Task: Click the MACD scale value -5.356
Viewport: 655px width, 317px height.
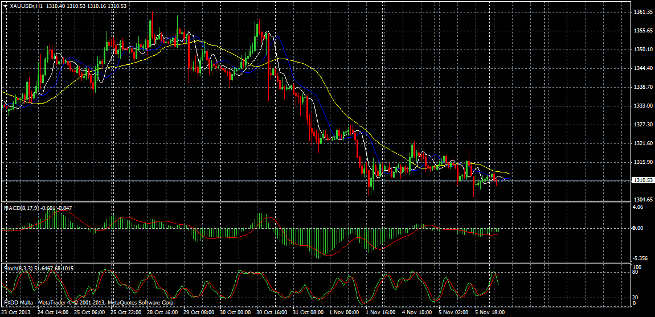Action: click(x=640, y=257)
